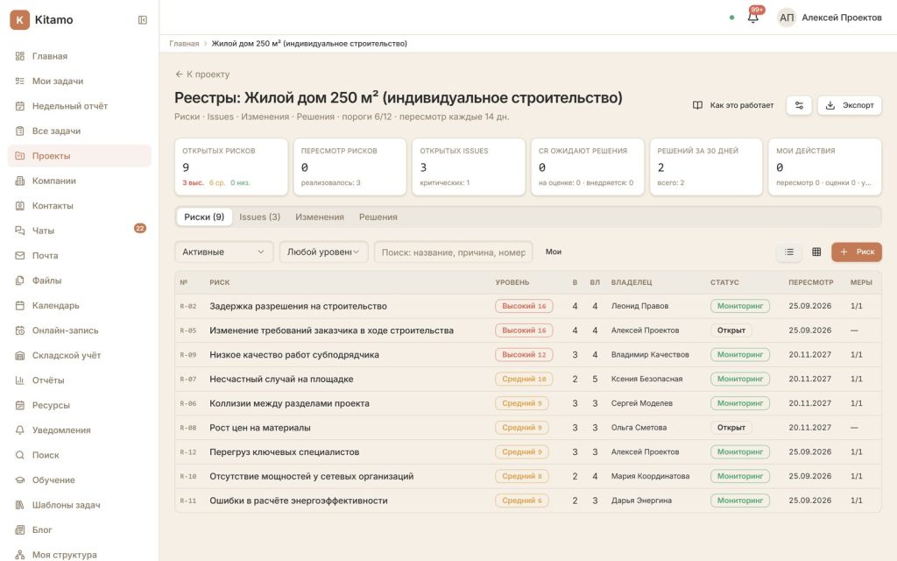Viewport: 897px width, 561px height.
Task: Open Складской учёт in the sidebar
Action: pyautogui.click(x=79, y=356)
